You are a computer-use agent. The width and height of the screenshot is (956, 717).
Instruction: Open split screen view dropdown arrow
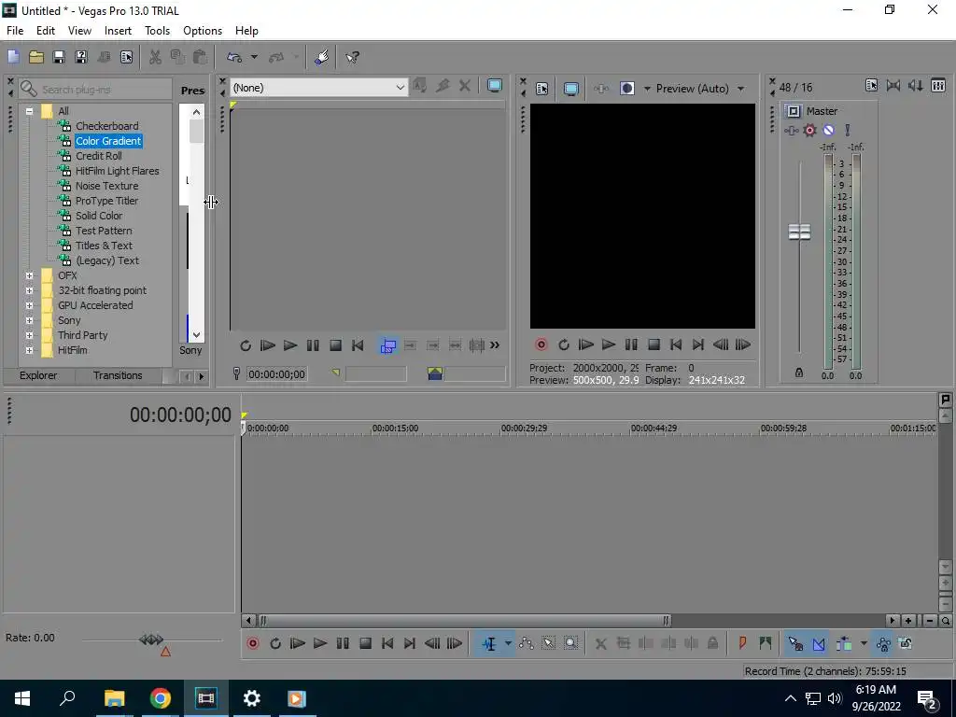click(x=647, y=89)
